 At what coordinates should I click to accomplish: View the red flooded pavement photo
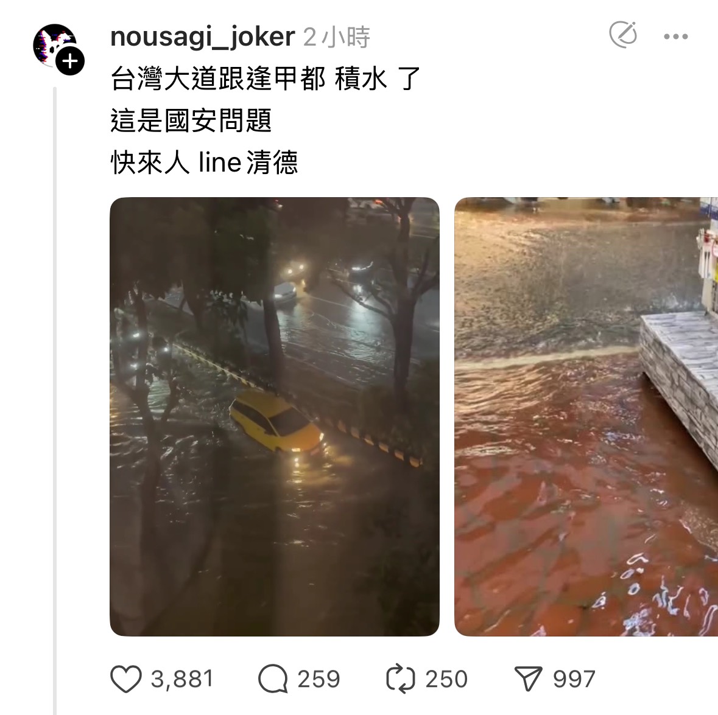pyautogui.click(x=586, y=417)
